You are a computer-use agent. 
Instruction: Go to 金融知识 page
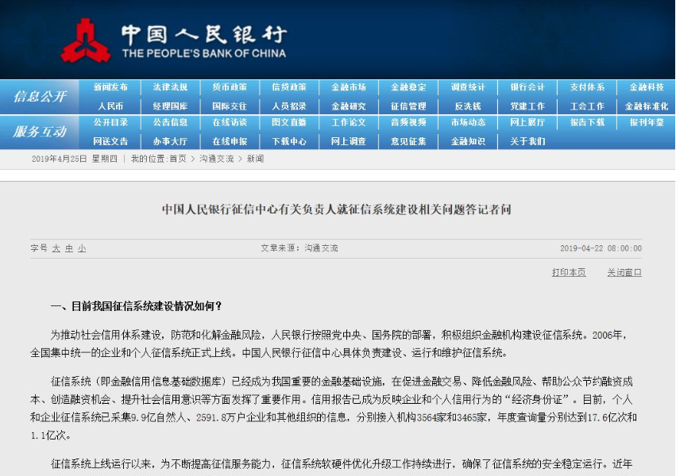tap(468, 141)
